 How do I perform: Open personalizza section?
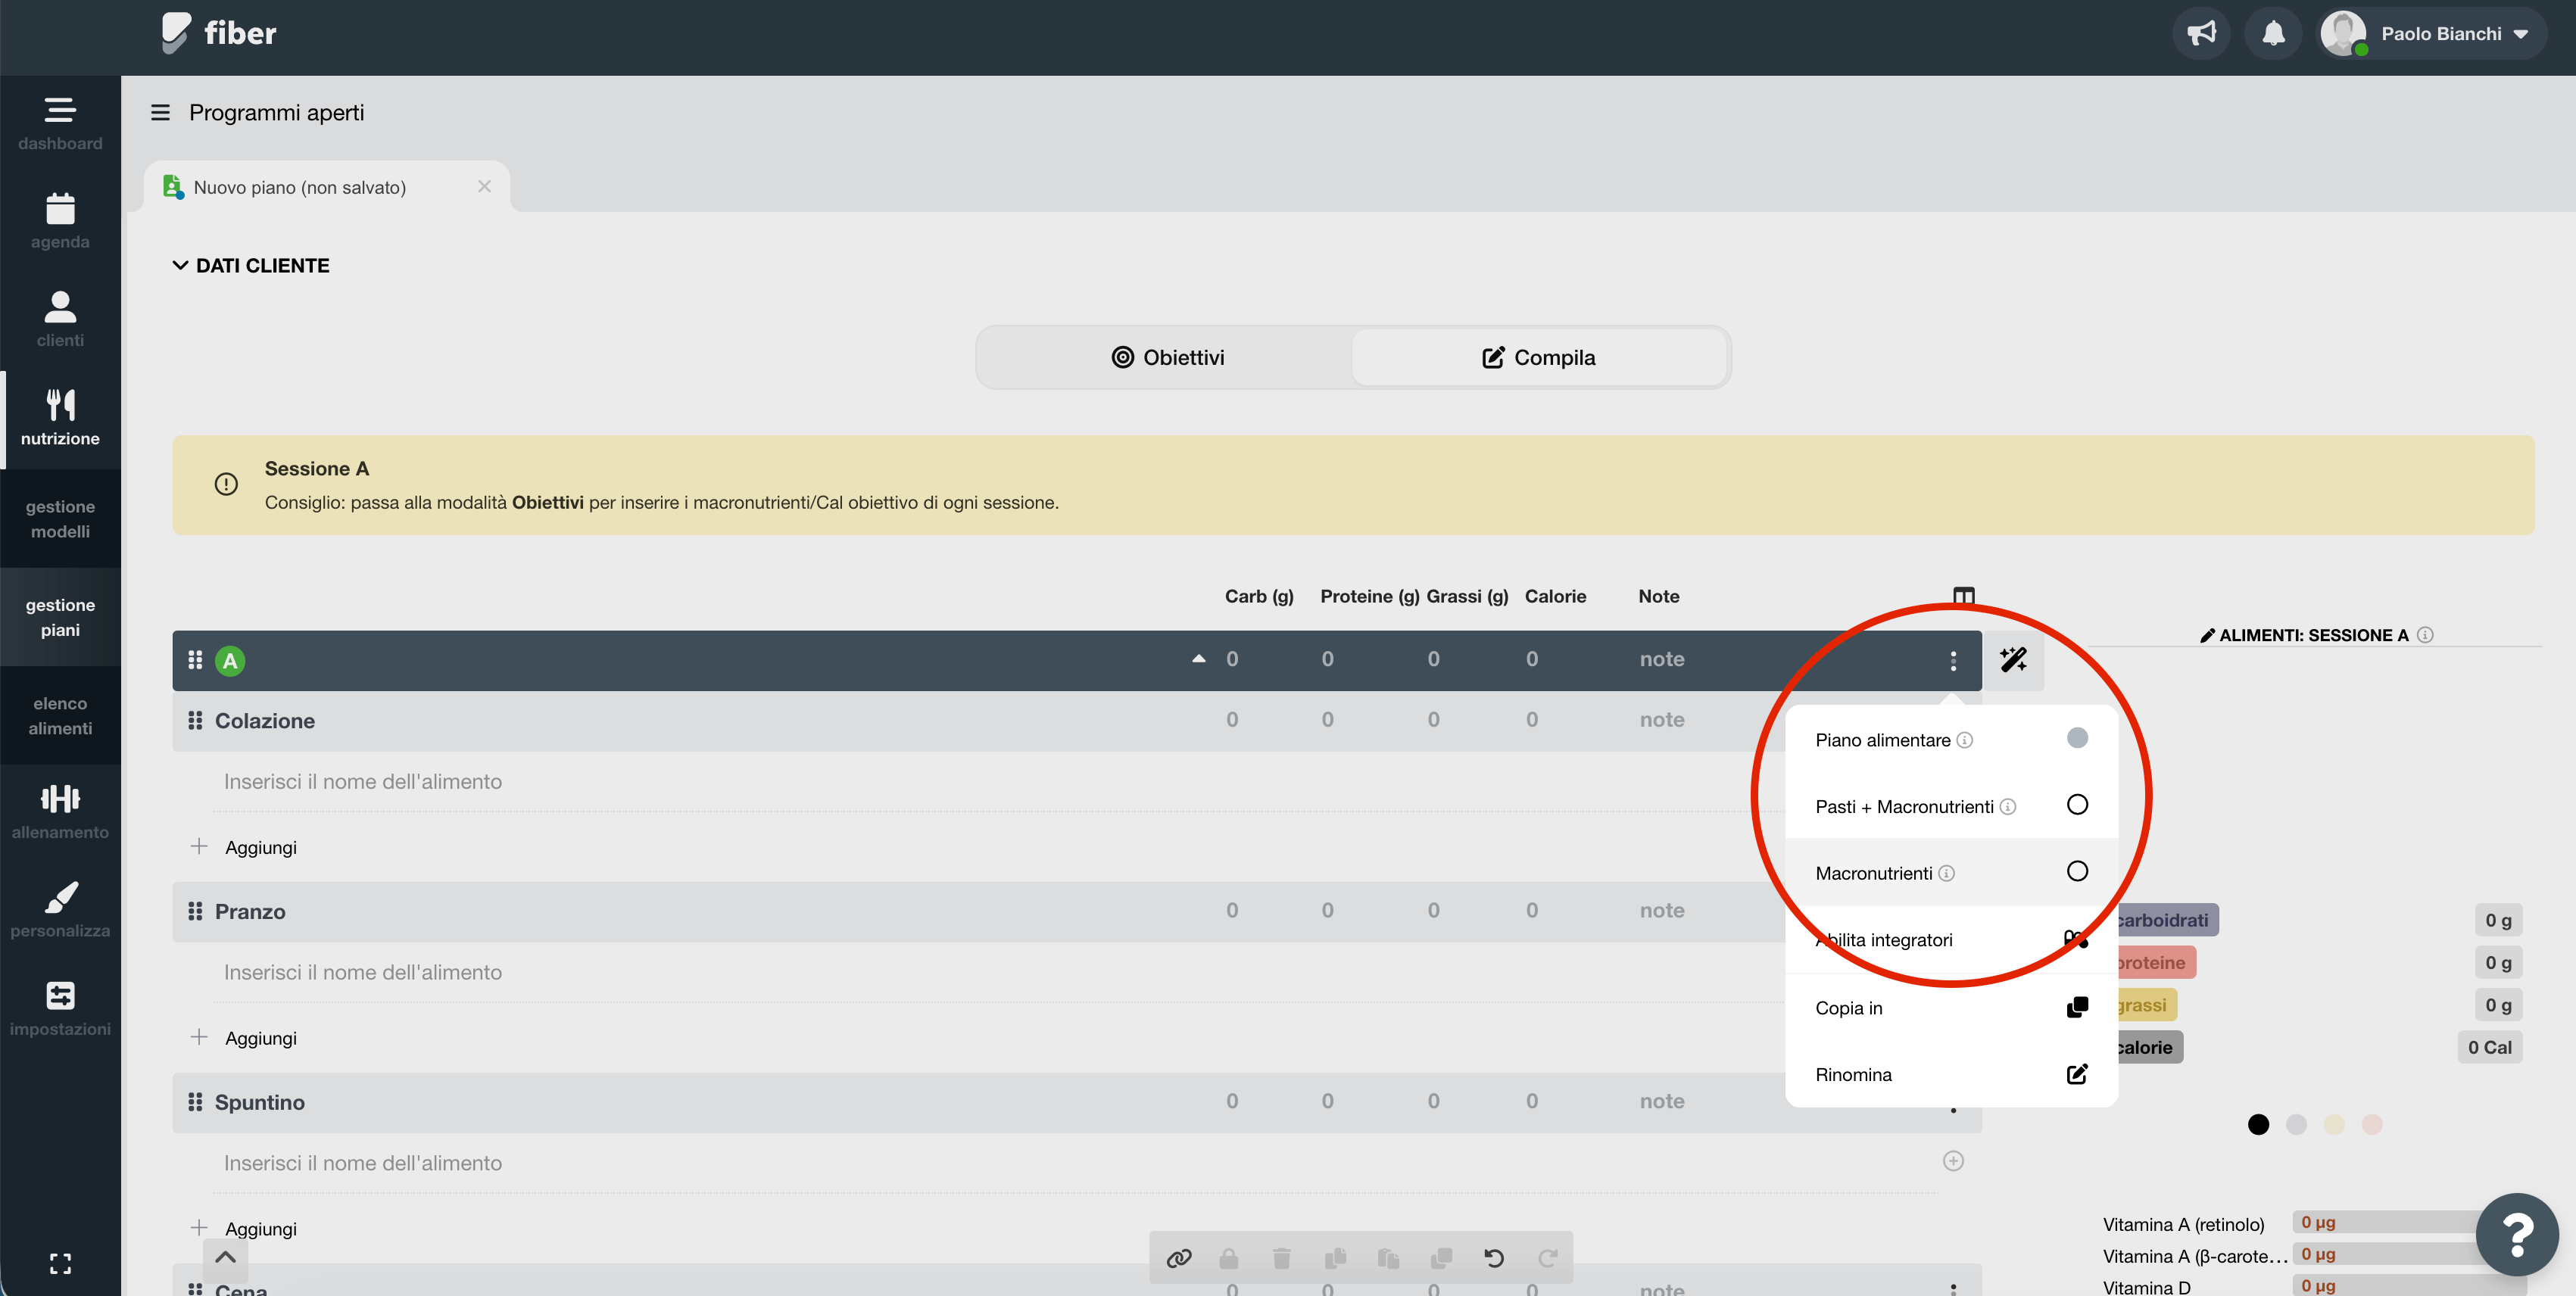point(60,910)
